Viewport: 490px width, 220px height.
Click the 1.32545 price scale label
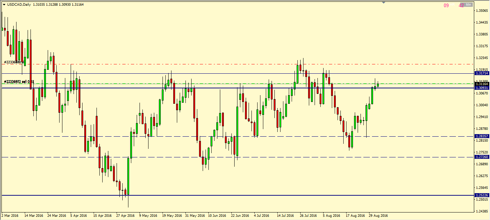482,58
